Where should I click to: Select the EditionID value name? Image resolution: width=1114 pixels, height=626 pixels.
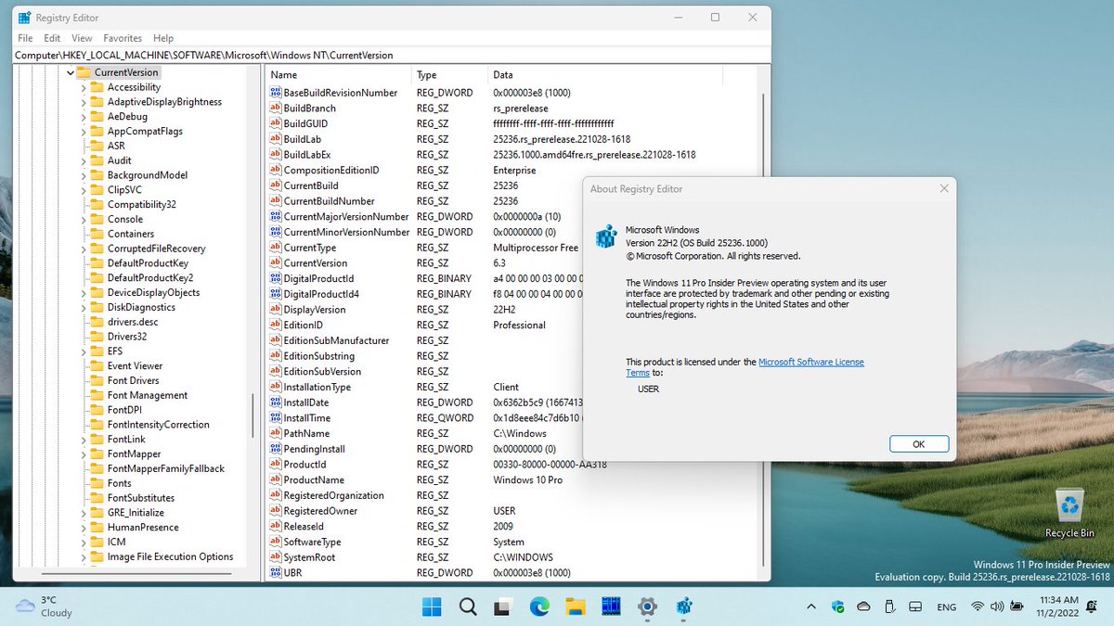point(304,326)
